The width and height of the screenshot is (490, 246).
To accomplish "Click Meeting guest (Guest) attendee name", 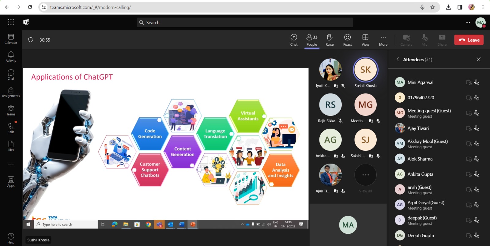I will (429, 111).
